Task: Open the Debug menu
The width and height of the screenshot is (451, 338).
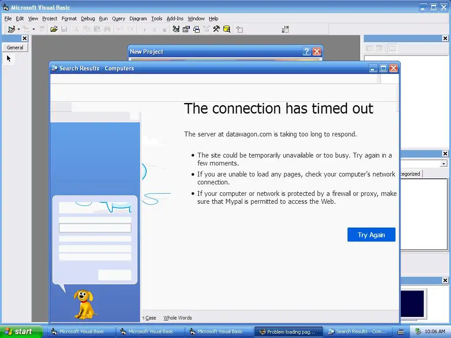Action: 88,18
